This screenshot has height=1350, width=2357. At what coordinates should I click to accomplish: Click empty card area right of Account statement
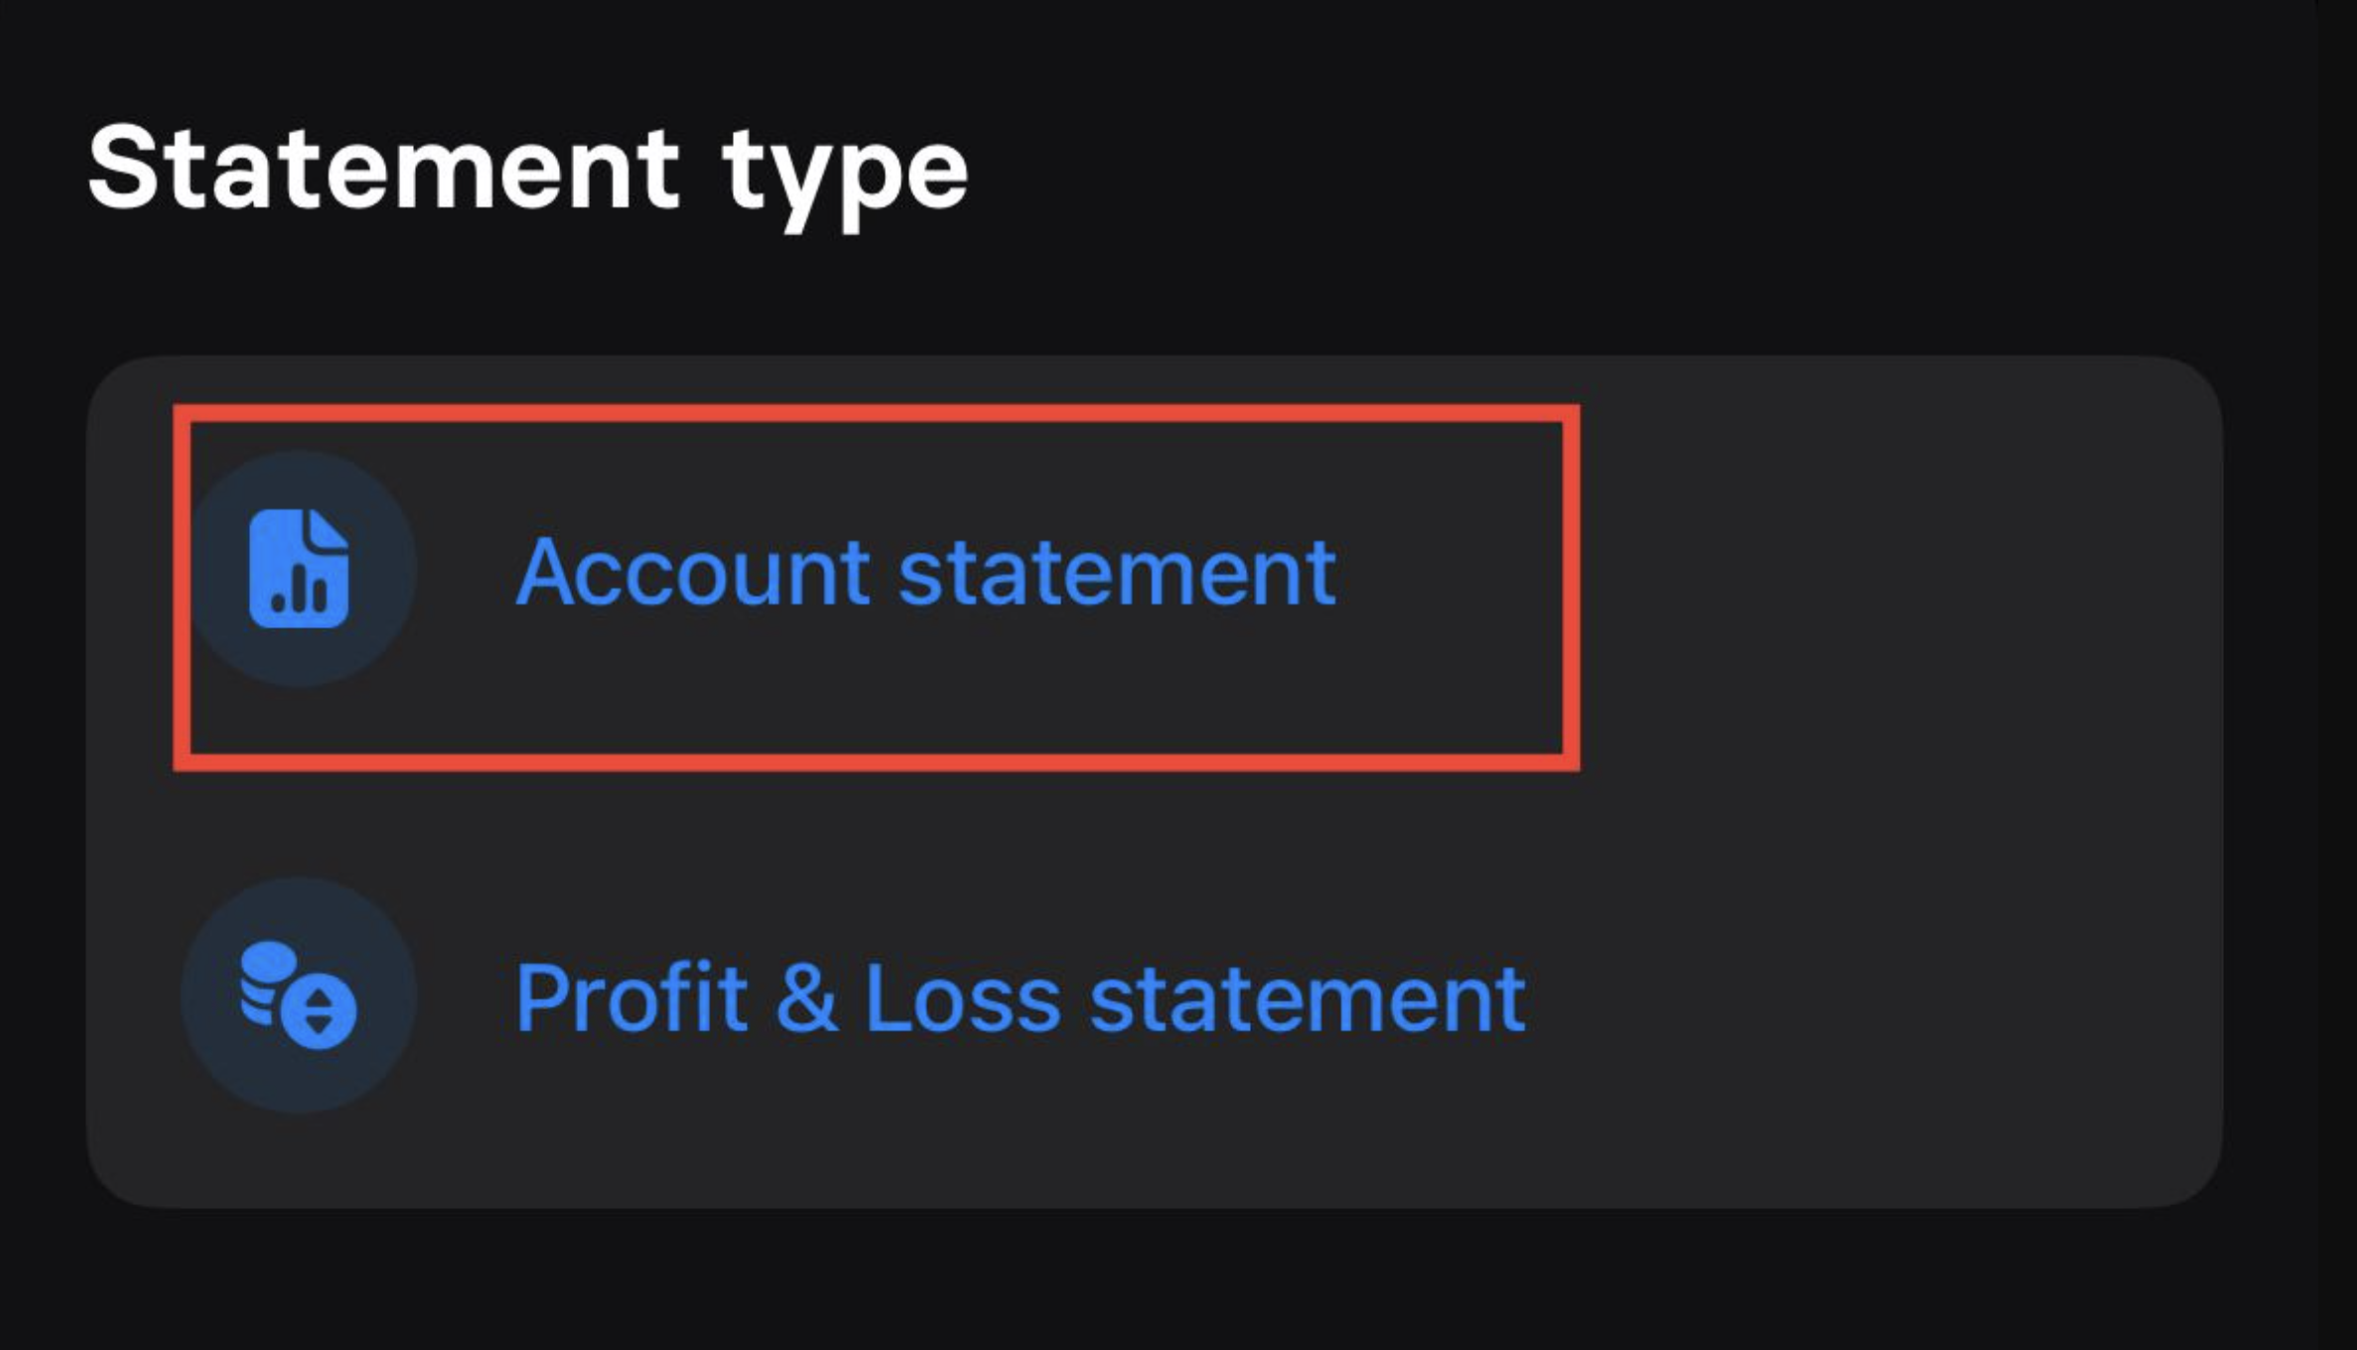pyautogui.click(x=1896, y=570)
